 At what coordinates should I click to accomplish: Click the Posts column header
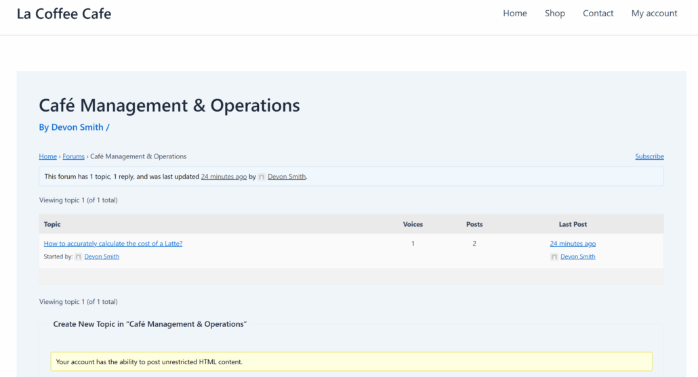click(x=474, y=225)
